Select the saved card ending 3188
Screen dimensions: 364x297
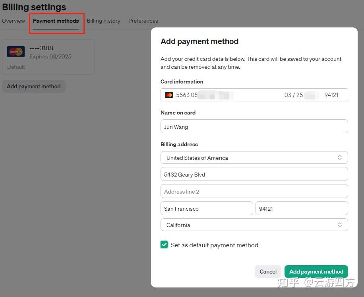click(48, 57)
